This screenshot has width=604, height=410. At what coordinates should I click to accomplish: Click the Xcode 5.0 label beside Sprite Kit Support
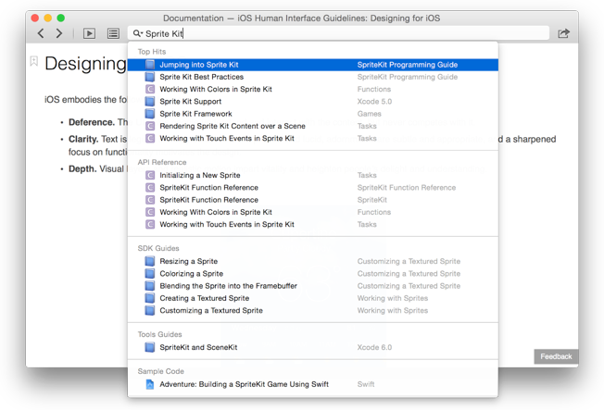point(374,102)
